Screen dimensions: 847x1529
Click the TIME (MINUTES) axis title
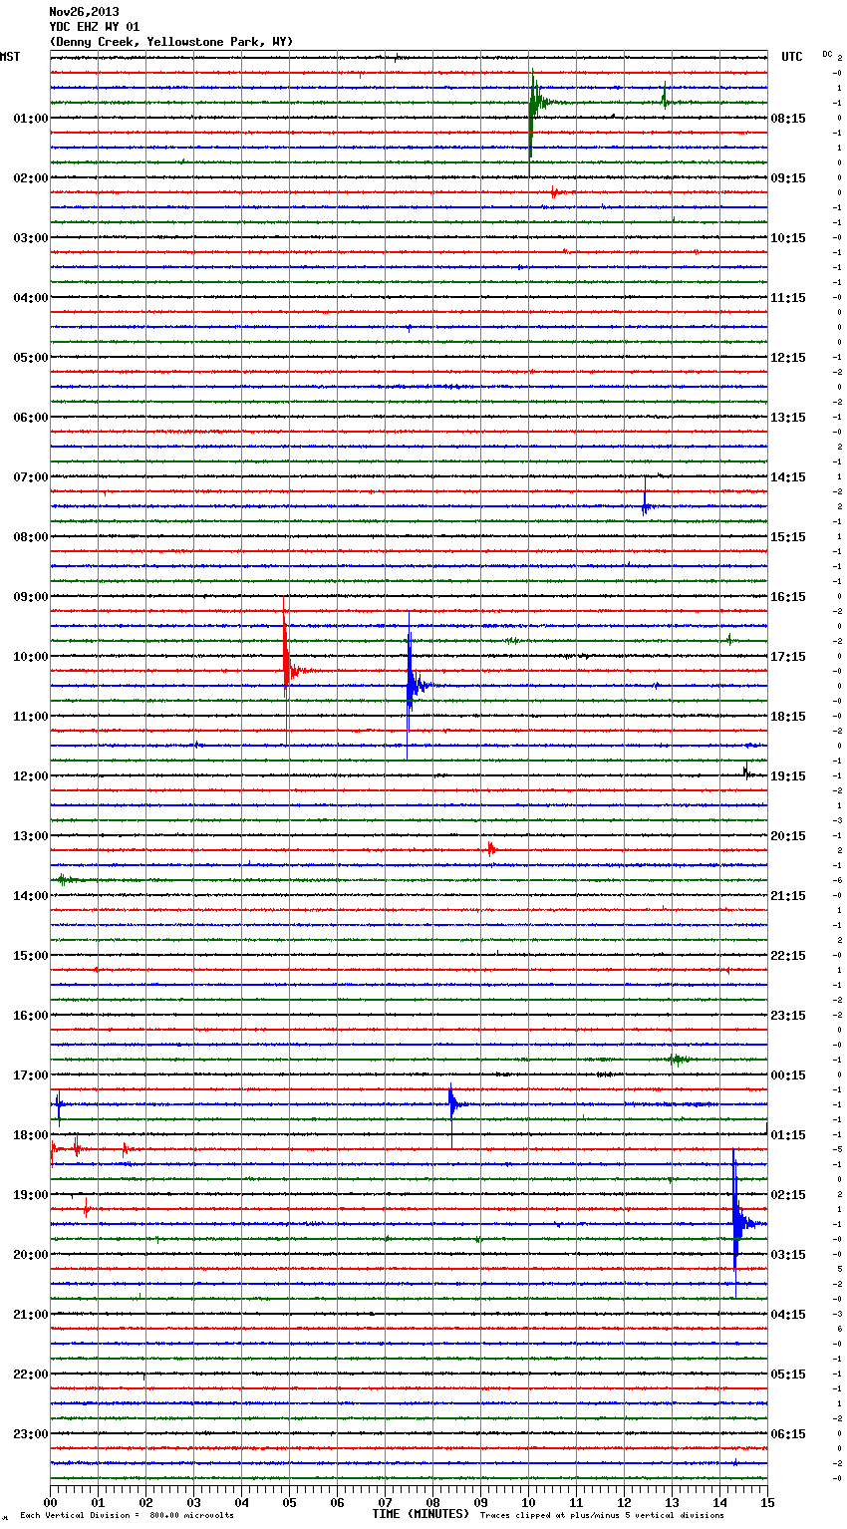click(421, 1514)
